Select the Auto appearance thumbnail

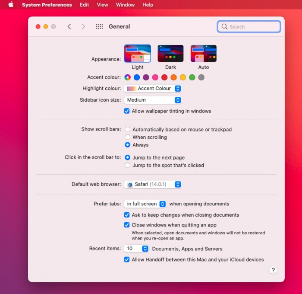pos(204,54)
